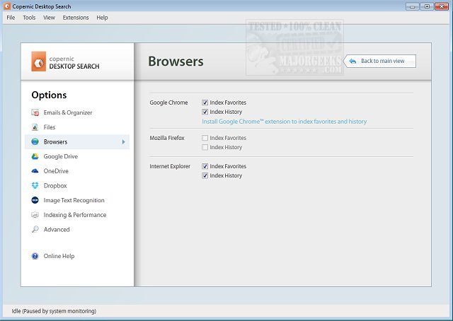
Task: Click Install Google Chrome extension link
Action: (x=285, y=122)
